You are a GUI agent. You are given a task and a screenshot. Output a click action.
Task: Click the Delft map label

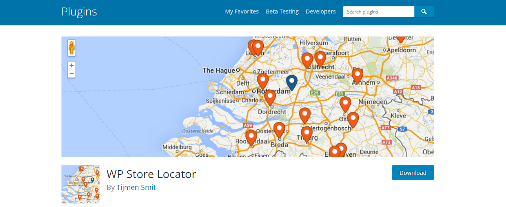(243, 83)
